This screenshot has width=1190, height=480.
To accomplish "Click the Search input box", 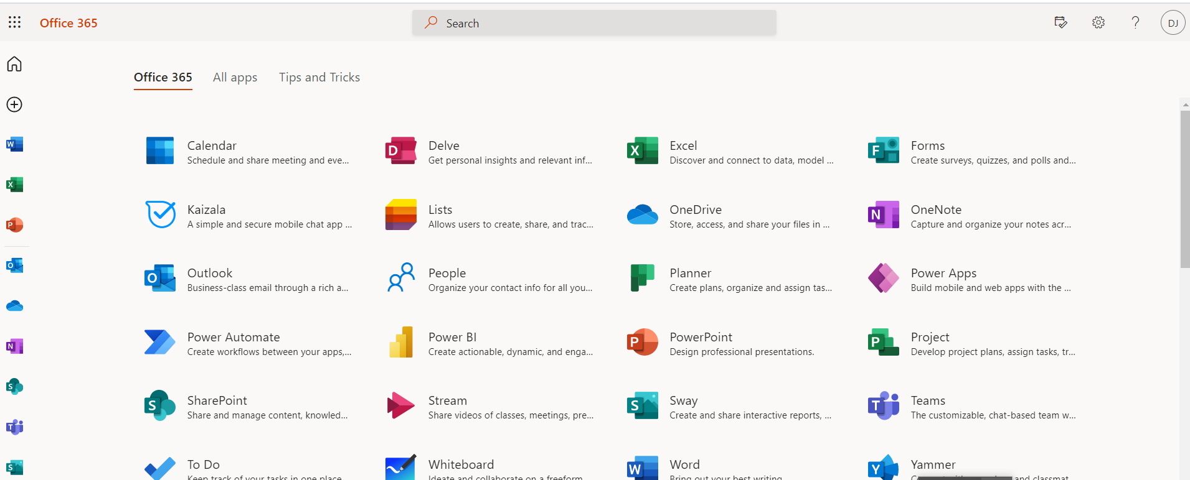I will point(594,23).
